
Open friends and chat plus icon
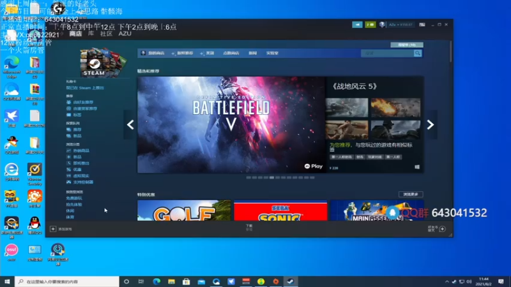pos(442,229)
